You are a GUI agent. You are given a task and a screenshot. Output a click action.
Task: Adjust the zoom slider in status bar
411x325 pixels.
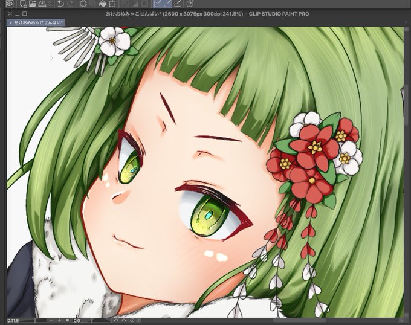click(x=34, y=321)
